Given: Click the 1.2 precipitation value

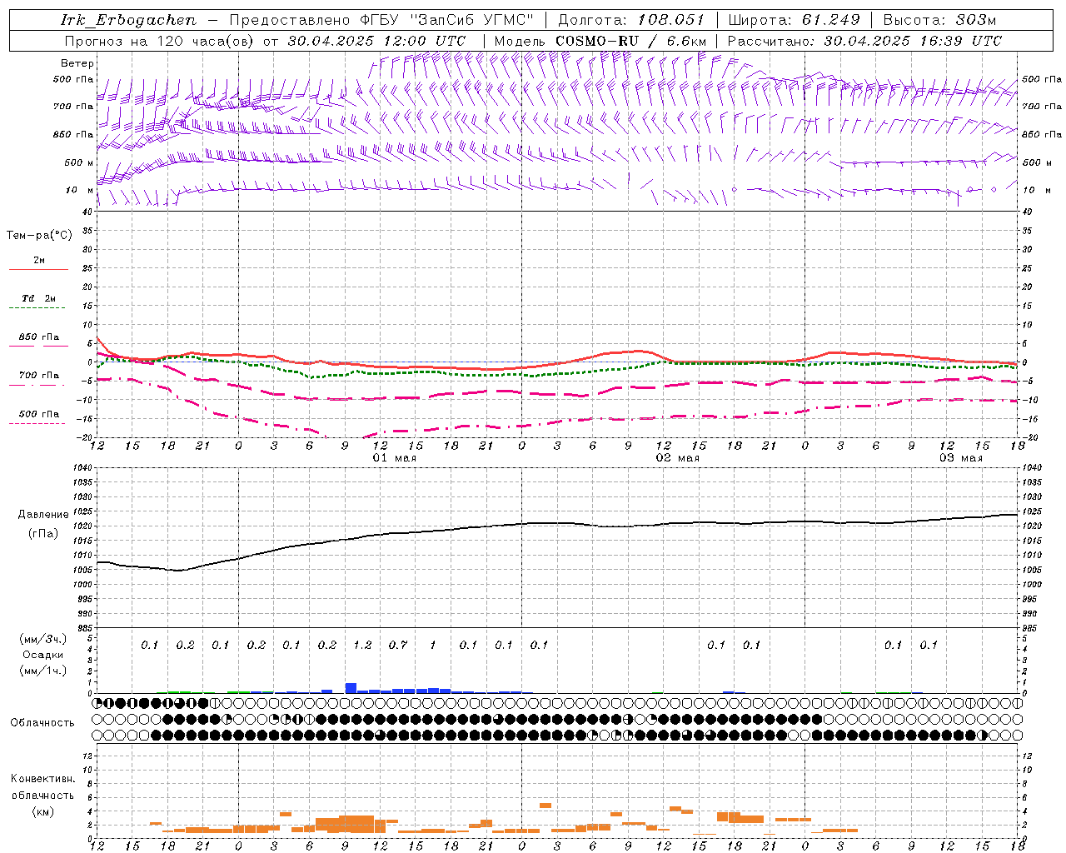Looking at the screenshot, I should coord(362,645).
